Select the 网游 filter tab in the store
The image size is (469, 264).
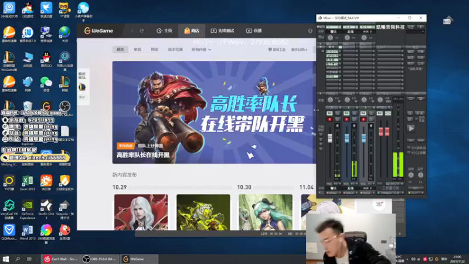(x=154, y=49)
